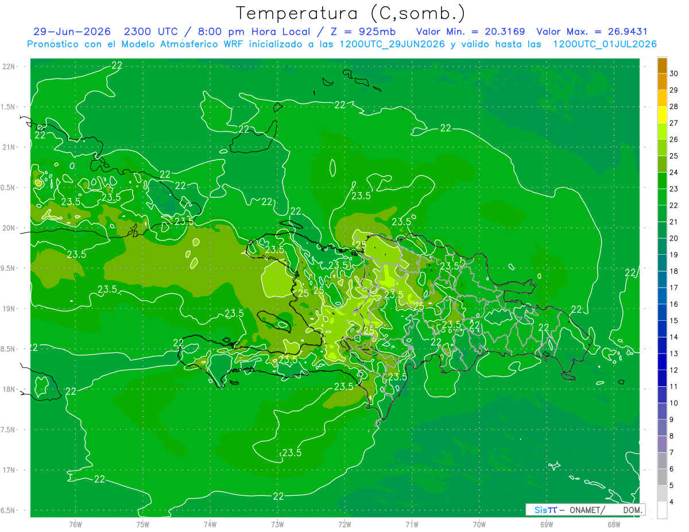Click the yellow color bar segment between 27 and 28
Viewport: 689px width, 532px height.
click(662, 115)
